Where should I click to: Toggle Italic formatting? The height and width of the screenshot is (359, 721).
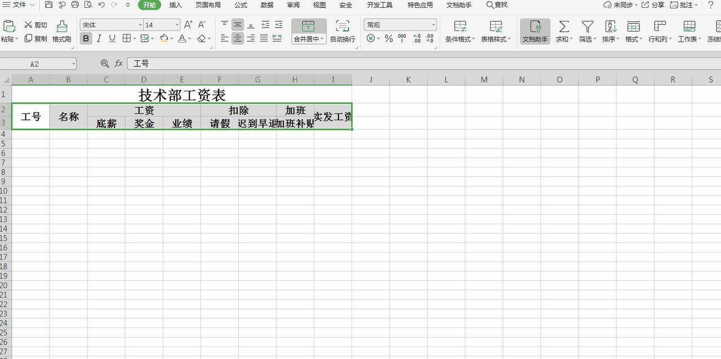[99, 38]
